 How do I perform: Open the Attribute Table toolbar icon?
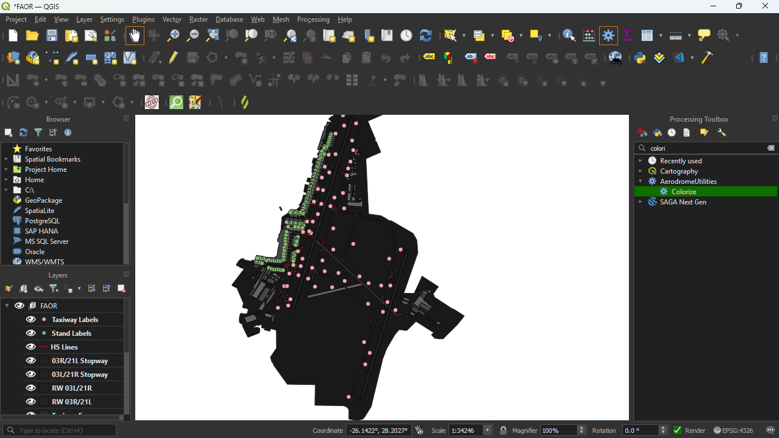[x=647, y=35]
